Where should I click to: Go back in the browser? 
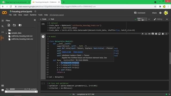click(x=3, y=6)
